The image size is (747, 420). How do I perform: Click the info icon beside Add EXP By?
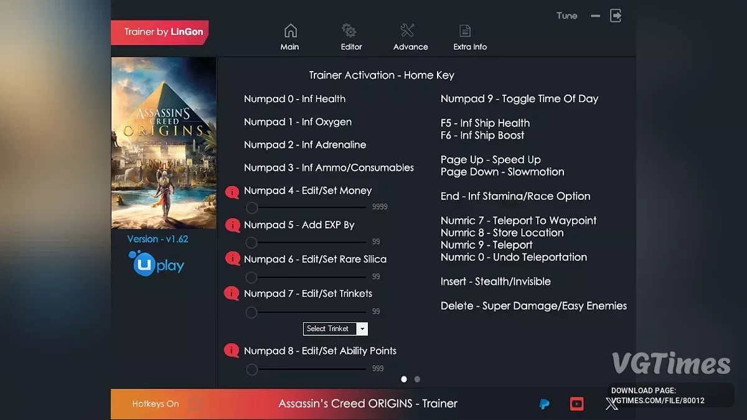[x=232, y=225]
